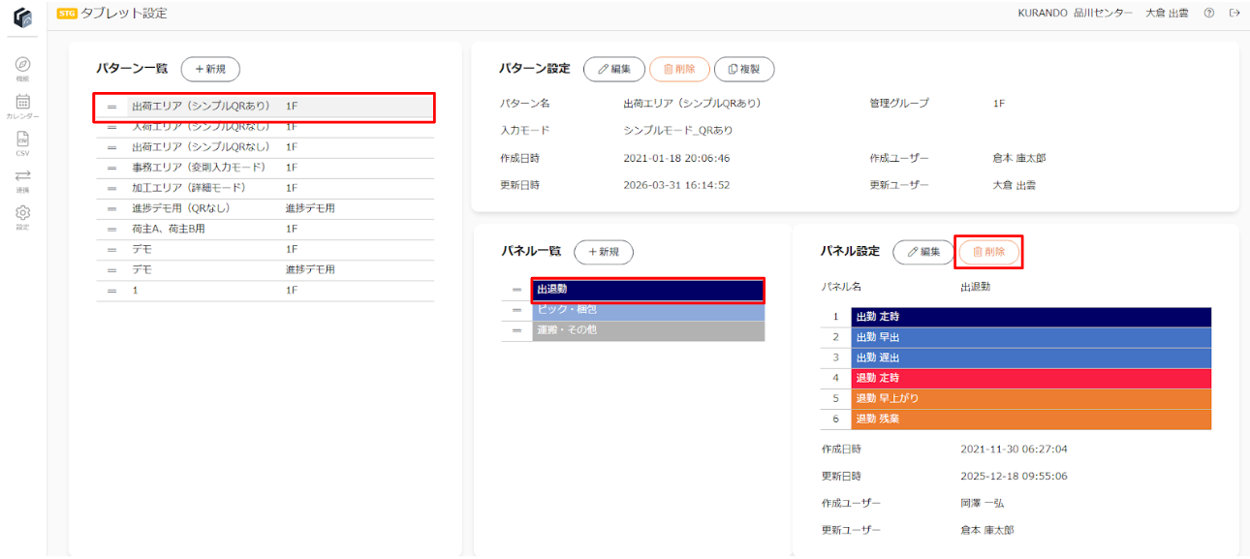
Task: Select pattern 進捗デモ用(QRなし)
Action: (x=265, y=208)
